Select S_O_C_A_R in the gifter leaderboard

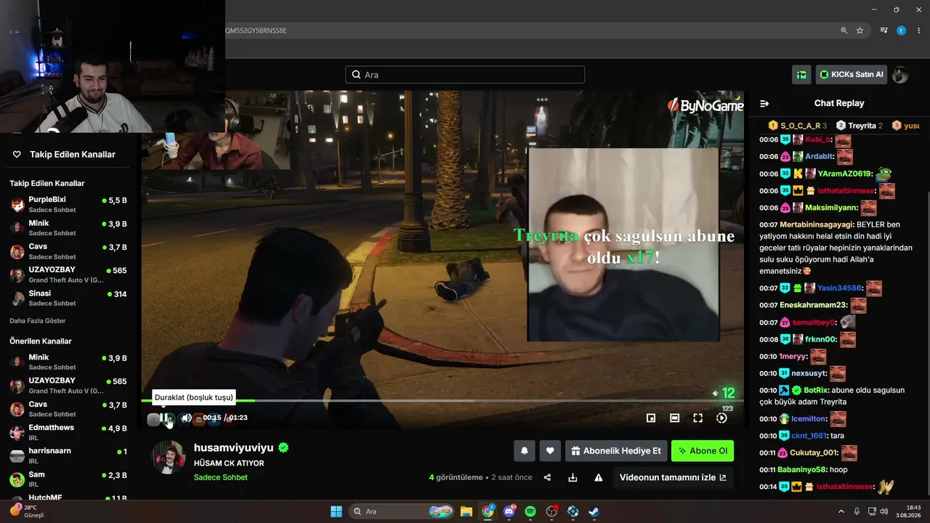click(798, 126)
